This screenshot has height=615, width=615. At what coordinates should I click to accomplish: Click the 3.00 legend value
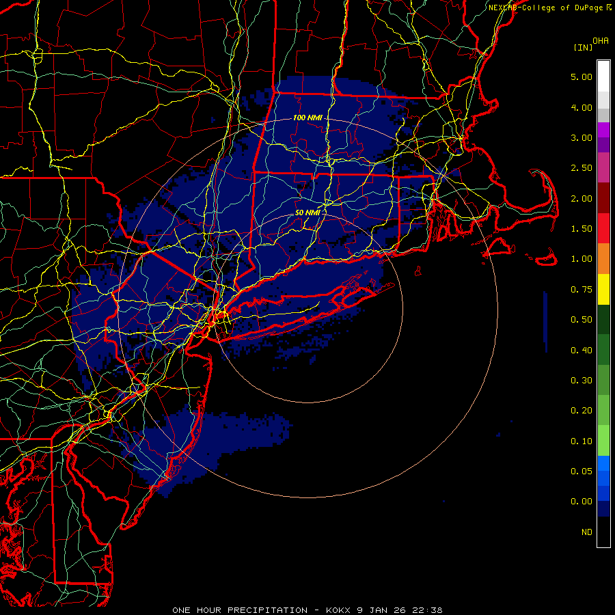tap(582, 137)
